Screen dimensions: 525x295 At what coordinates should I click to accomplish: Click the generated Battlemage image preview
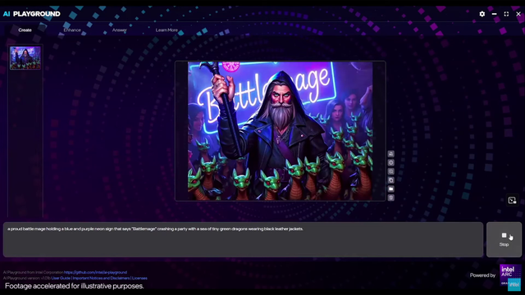point(281,131)
